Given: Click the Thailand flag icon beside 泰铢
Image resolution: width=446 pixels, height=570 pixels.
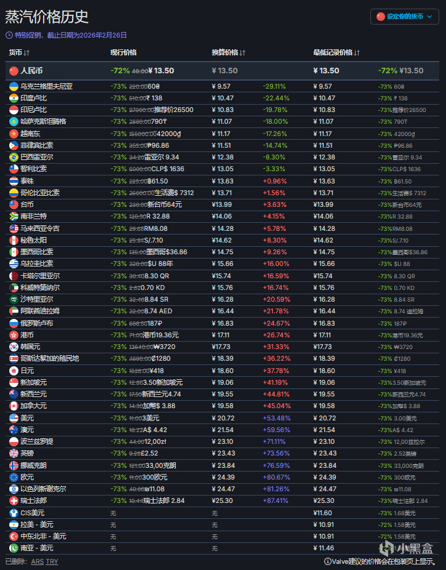Looking at the screenshot, I should click(14, 181).
